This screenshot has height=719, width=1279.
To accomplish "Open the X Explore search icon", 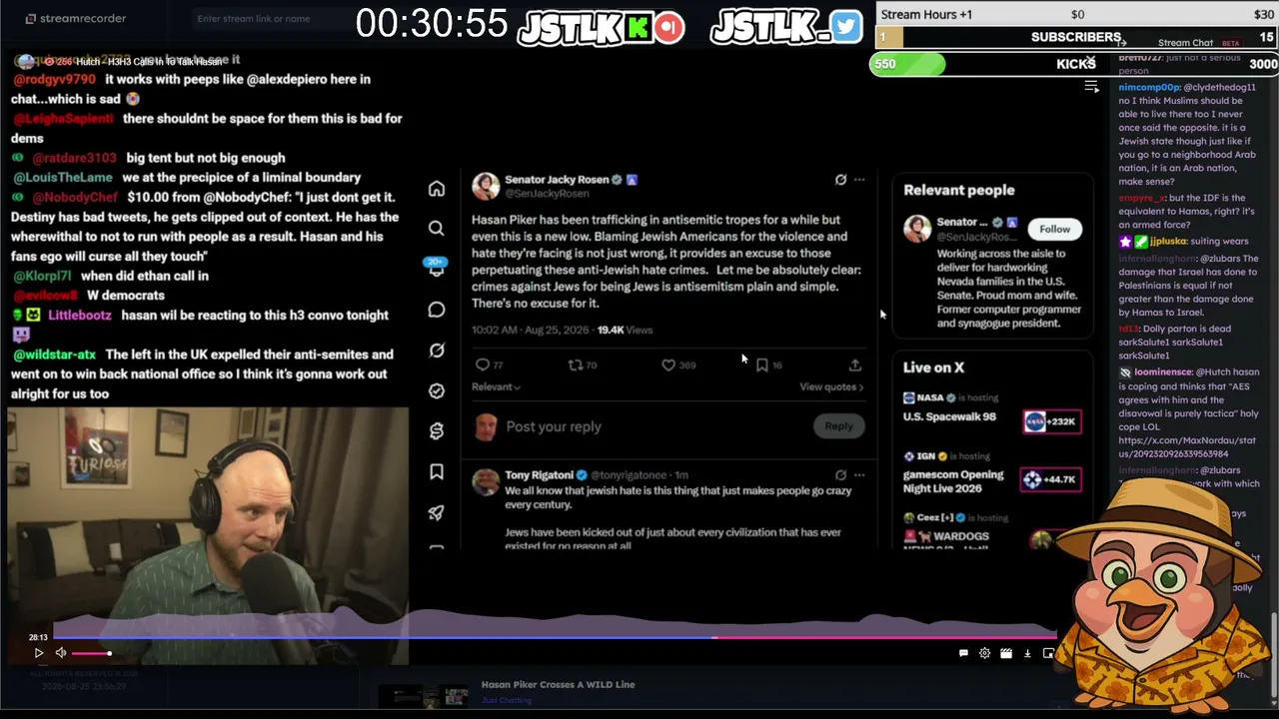I will click(437, 229).
